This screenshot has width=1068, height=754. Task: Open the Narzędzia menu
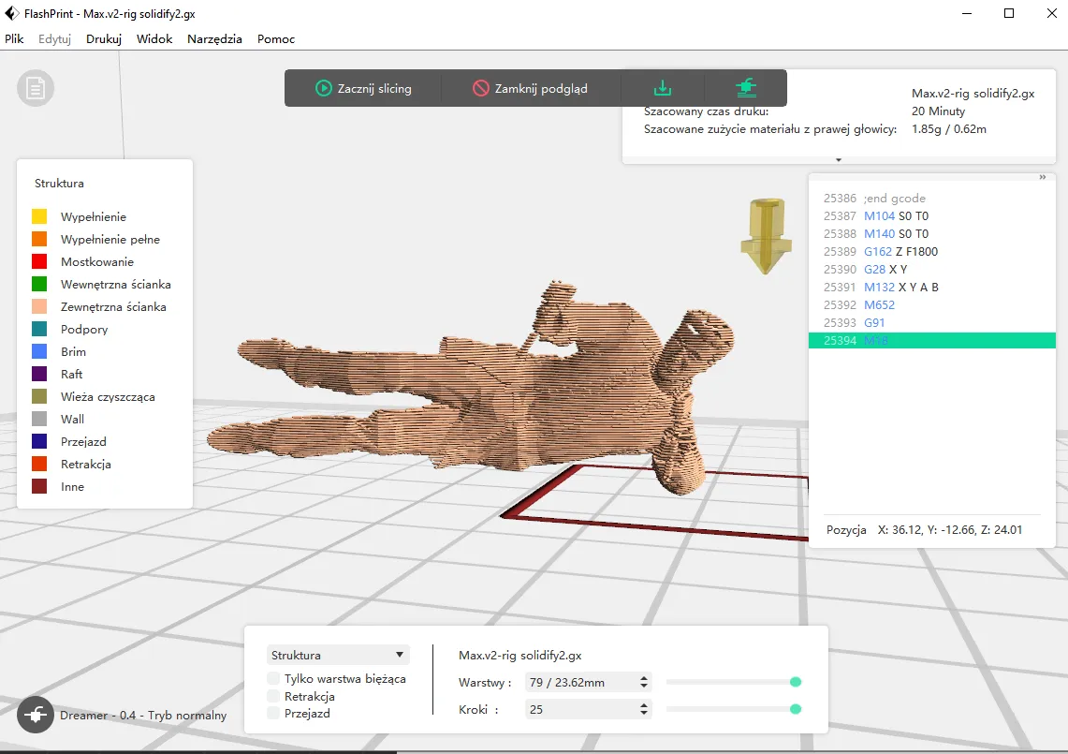click(x=214, y=39)
